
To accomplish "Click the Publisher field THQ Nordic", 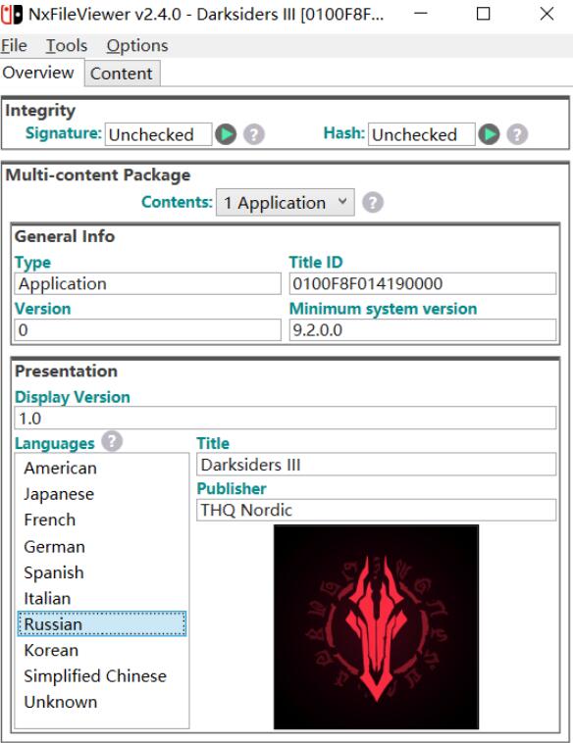I will pos(376,510).
